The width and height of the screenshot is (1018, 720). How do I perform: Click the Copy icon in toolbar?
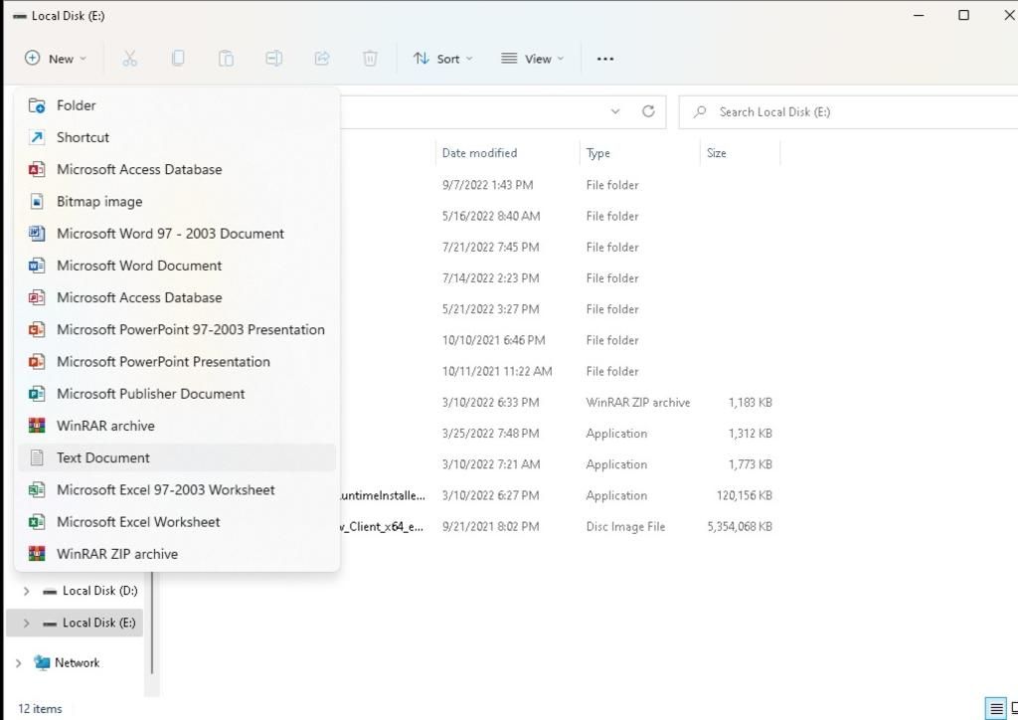178,59
